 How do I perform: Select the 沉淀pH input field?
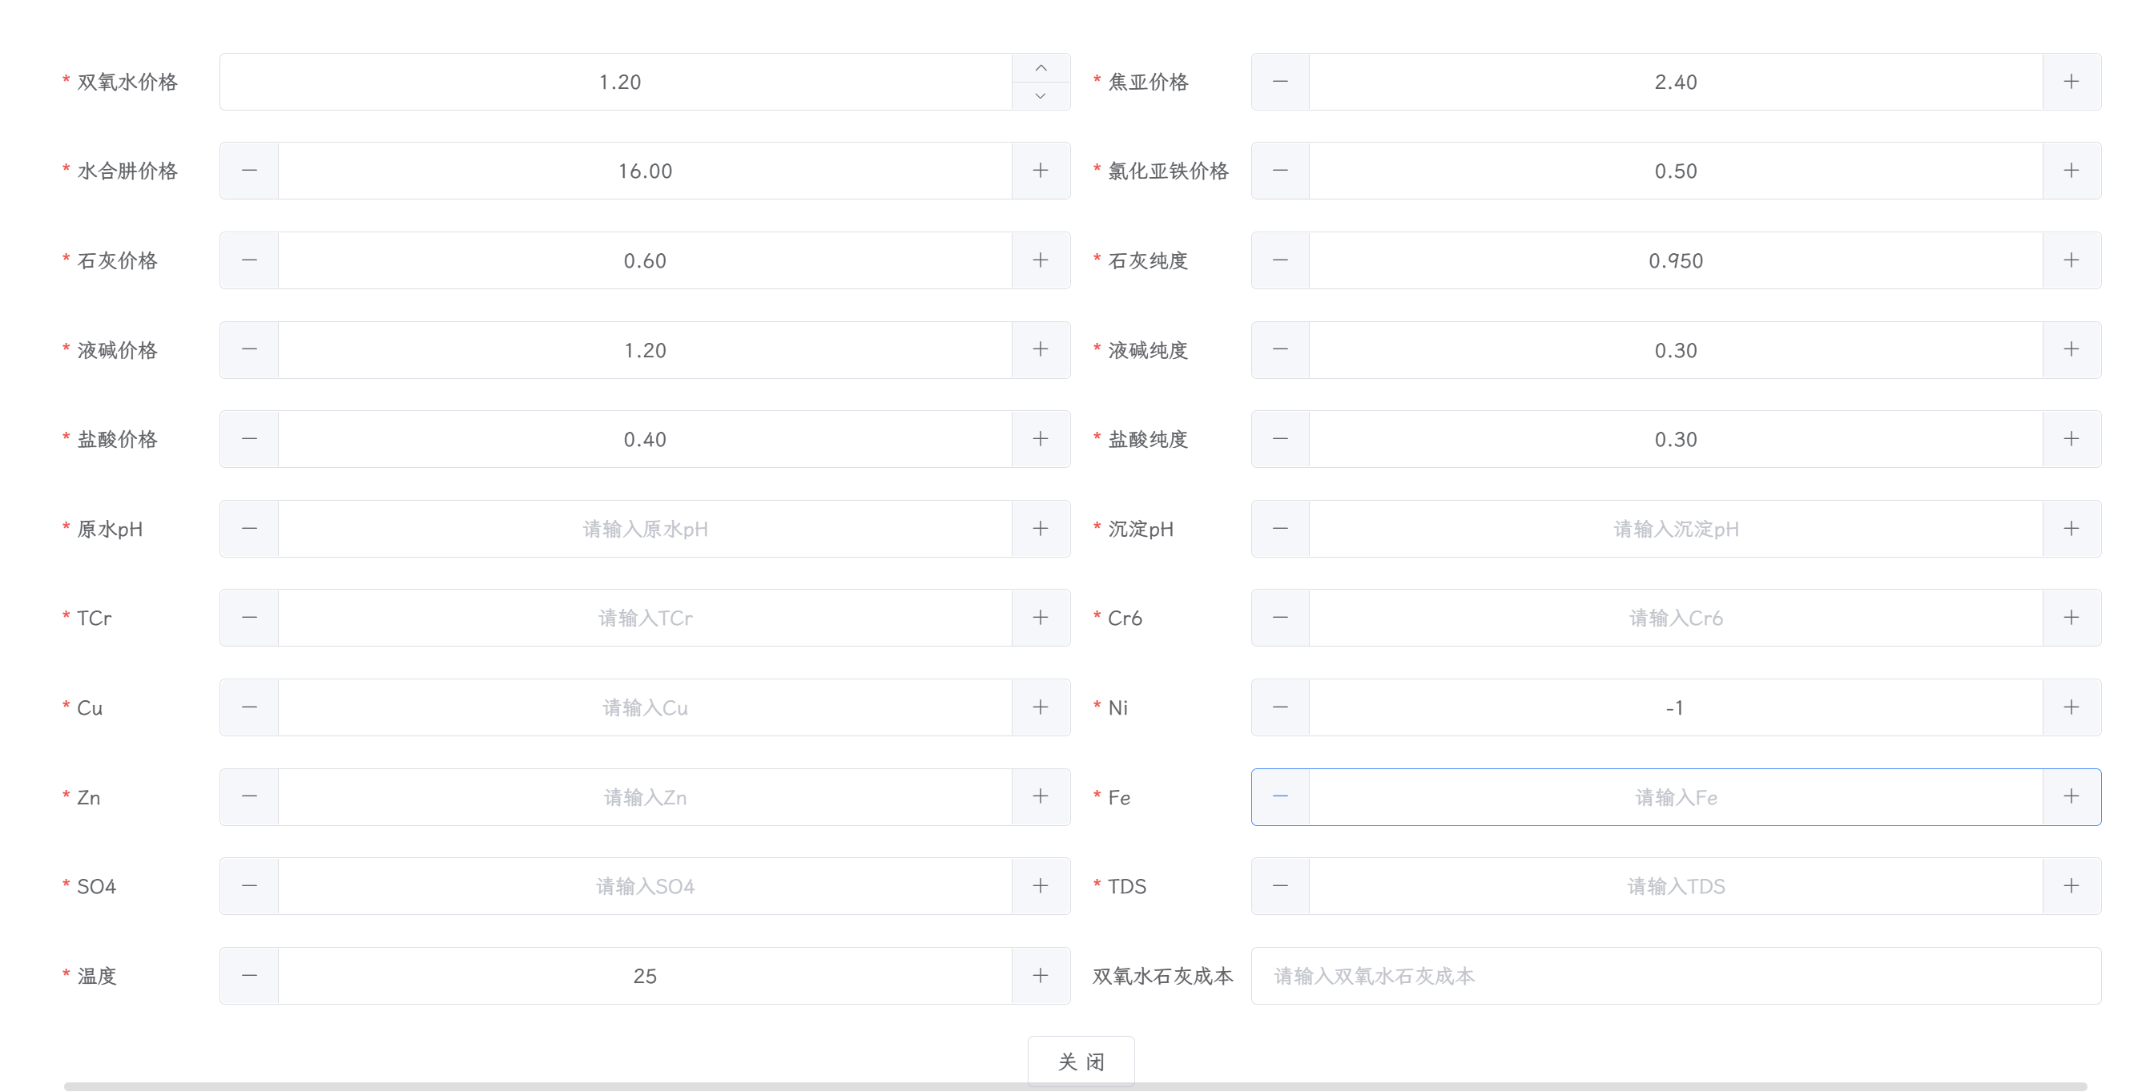coord(1675,529)
